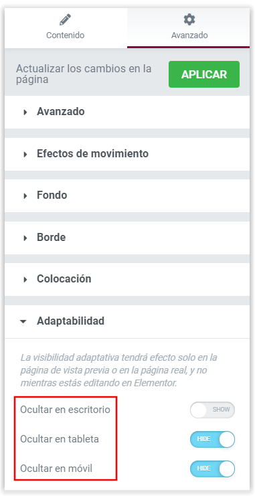255x496 pixels.
Task: Disable the Ocultar en tableta switch
Action: [212, 439]
